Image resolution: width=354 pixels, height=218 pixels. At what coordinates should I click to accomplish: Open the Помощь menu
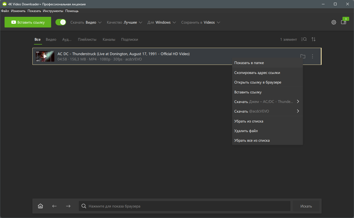pos(72,11)
